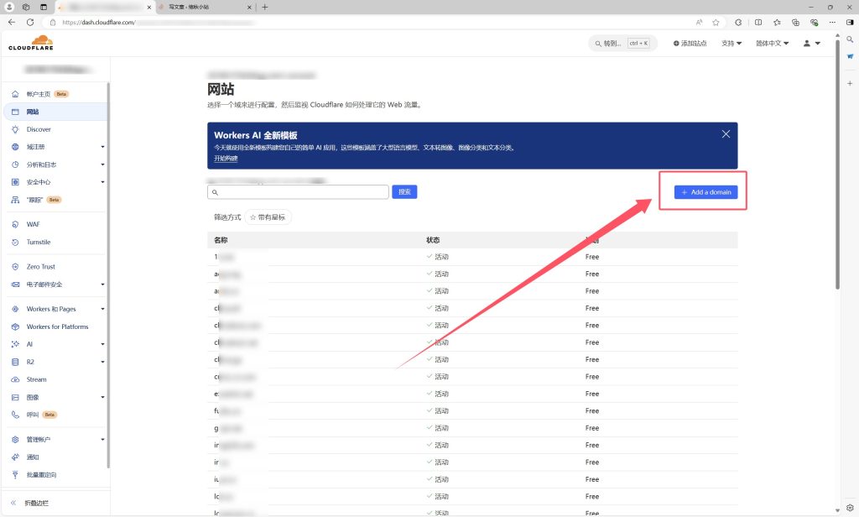Toggle Edge read aloud icon
859x517 pixels.
click(x=699, y=23)
